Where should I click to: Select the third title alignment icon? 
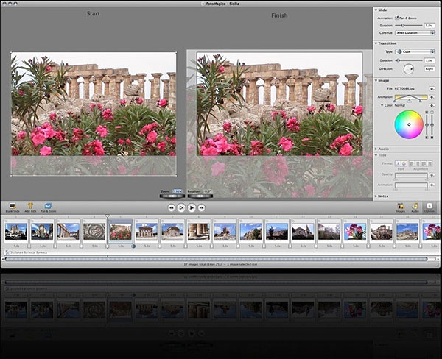click(x=424, y=163)
